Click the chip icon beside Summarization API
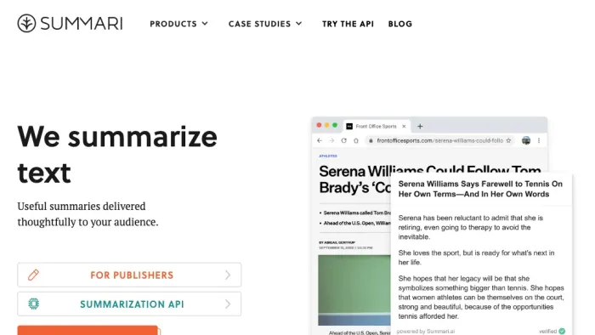Image resolution: width=595 pixels, height=335 pixels. click(x=33, y=304)
